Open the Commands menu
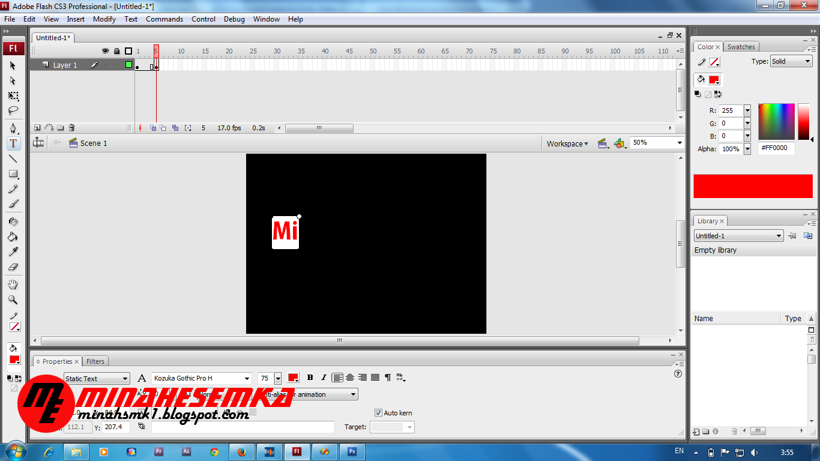 [x=164, y=19]
